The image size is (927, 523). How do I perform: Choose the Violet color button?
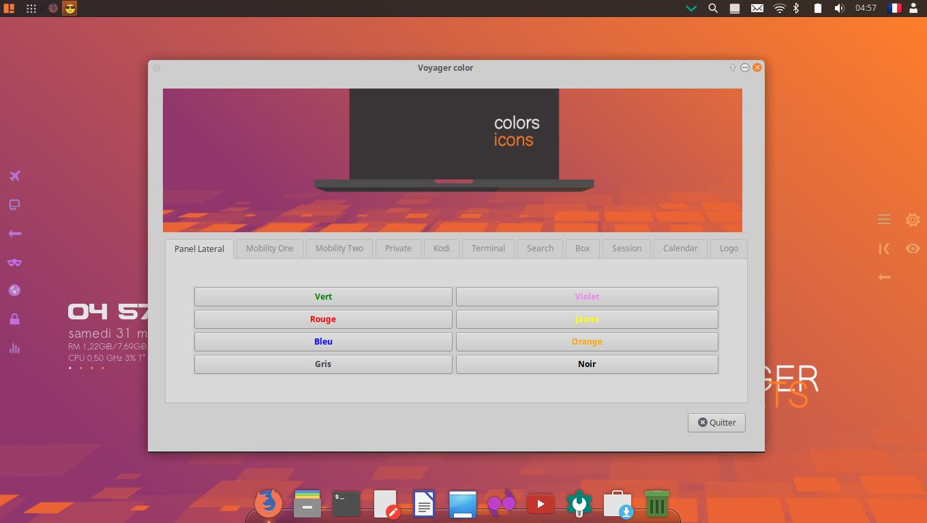tap(587, 296)
